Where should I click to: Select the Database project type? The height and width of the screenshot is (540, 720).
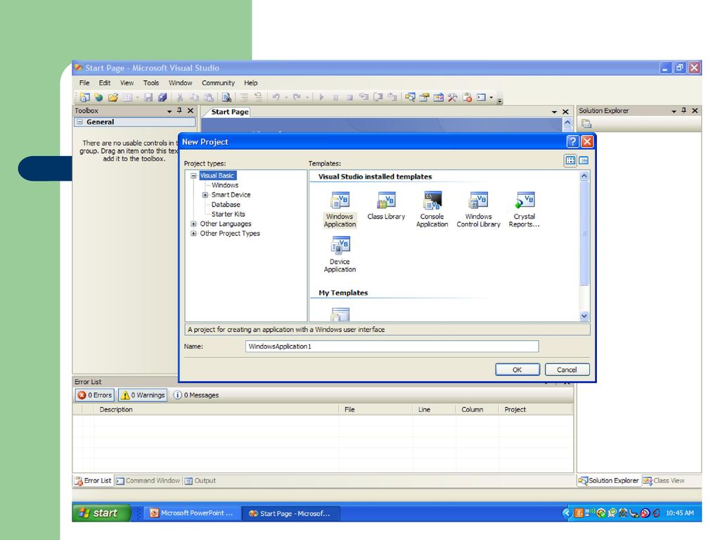click(x=226, y=205)
